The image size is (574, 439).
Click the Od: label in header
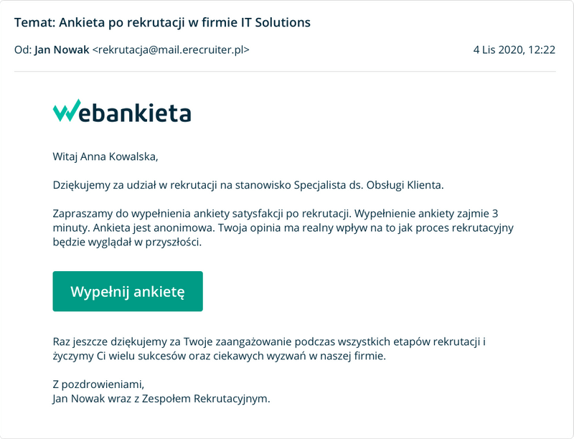pyautogui.click(x=23, y=49)
